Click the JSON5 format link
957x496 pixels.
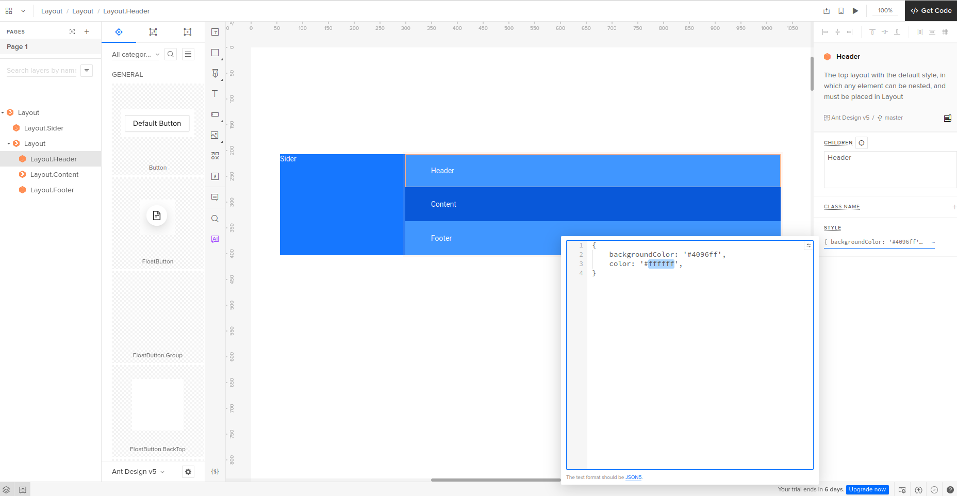tap(634, 477)
